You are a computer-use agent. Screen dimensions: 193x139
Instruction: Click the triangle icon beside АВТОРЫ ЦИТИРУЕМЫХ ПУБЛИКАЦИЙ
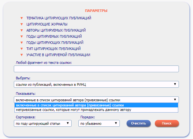[x=22, y=30]
